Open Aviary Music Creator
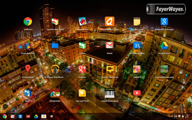The height and width of the screenshot is (120, 192). [x=110, y=22]
